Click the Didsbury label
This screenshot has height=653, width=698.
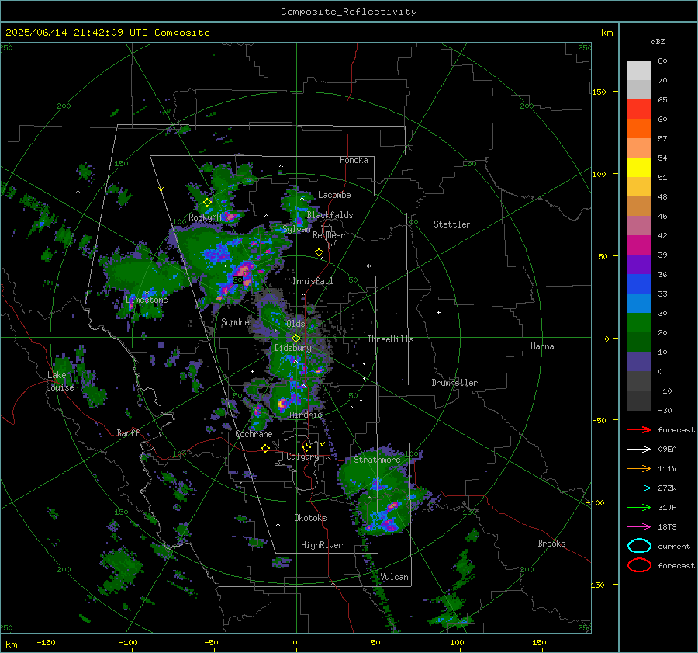click(292, 348)
